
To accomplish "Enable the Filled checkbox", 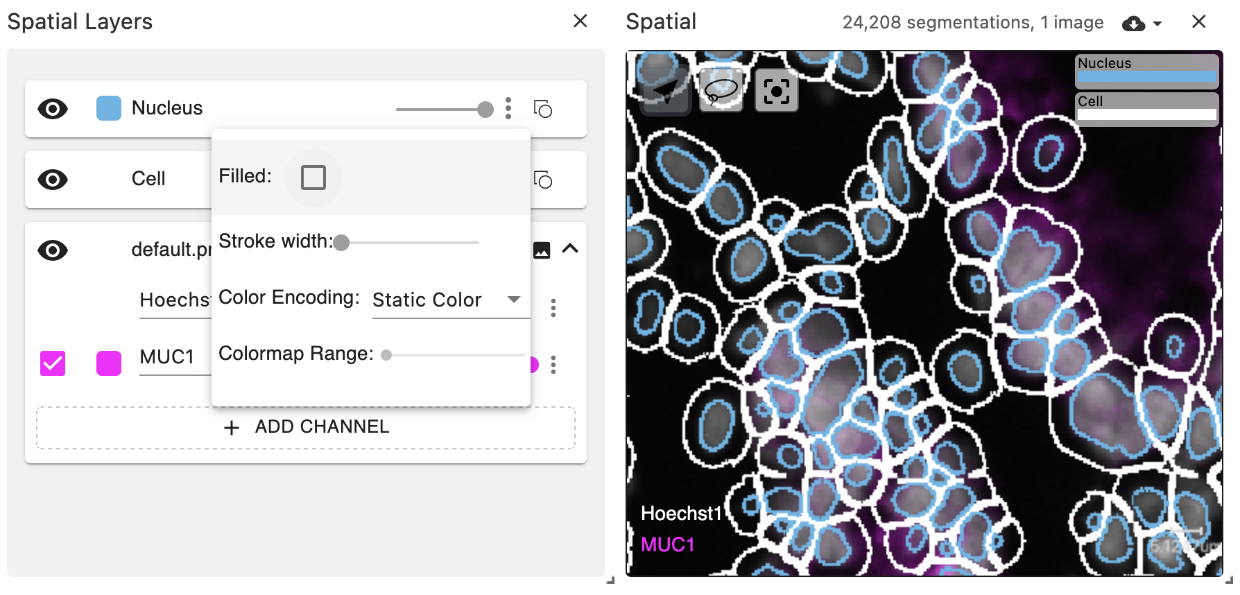I will pyautogui.click(x=313, y=177).
